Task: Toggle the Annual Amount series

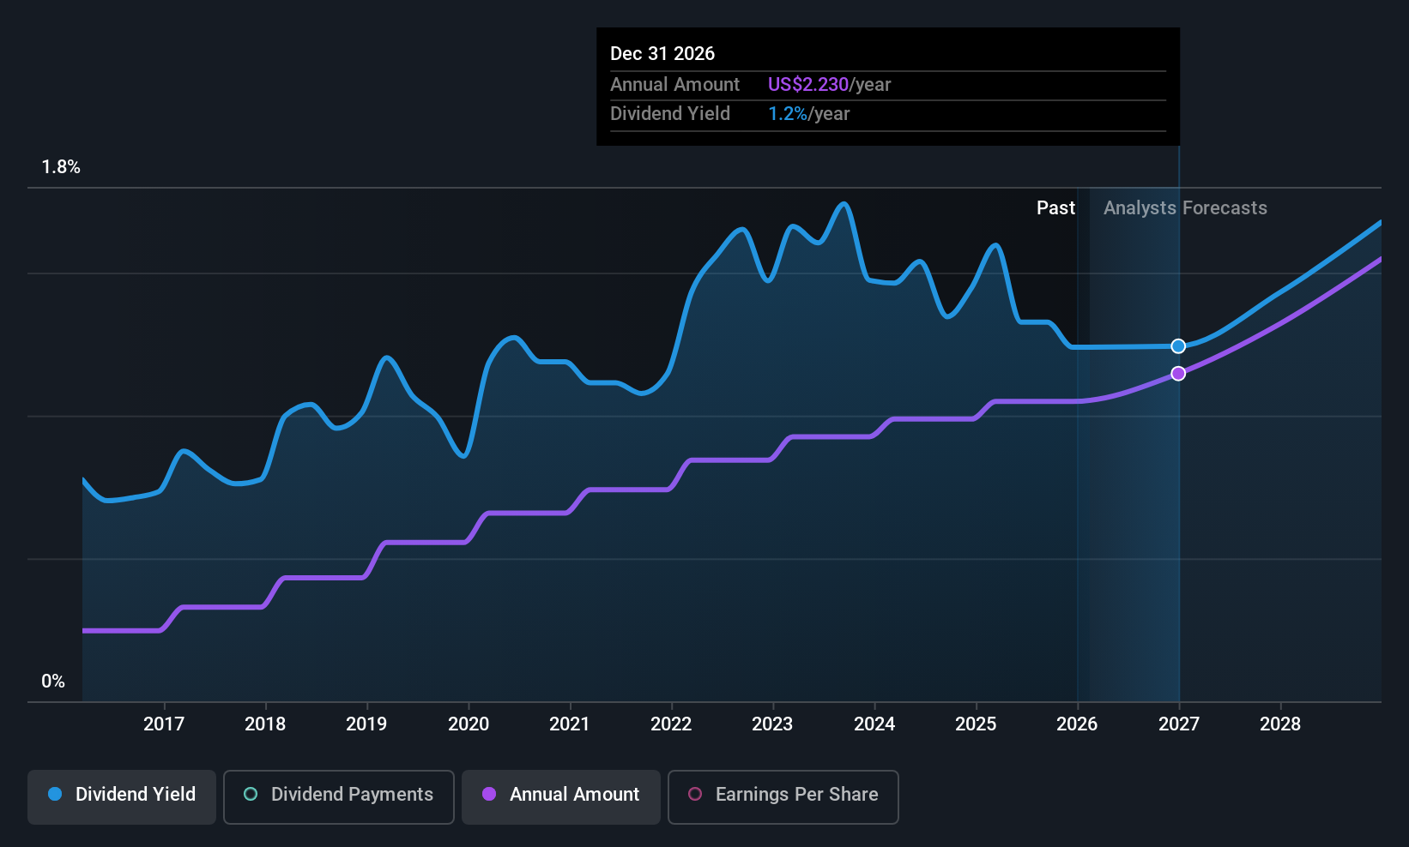Action: (x=561, y=796)
